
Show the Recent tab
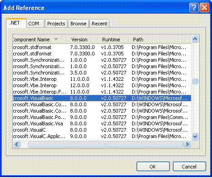(99, 24)
